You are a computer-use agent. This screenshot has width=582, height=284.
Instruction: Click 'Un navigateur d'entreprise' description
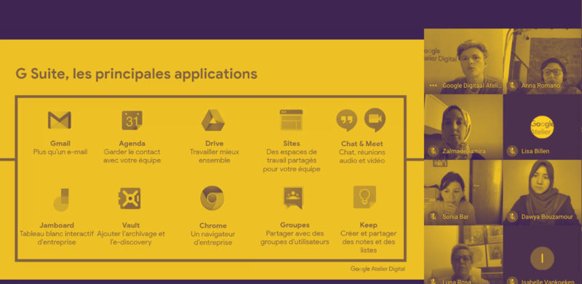pos(212,238)
